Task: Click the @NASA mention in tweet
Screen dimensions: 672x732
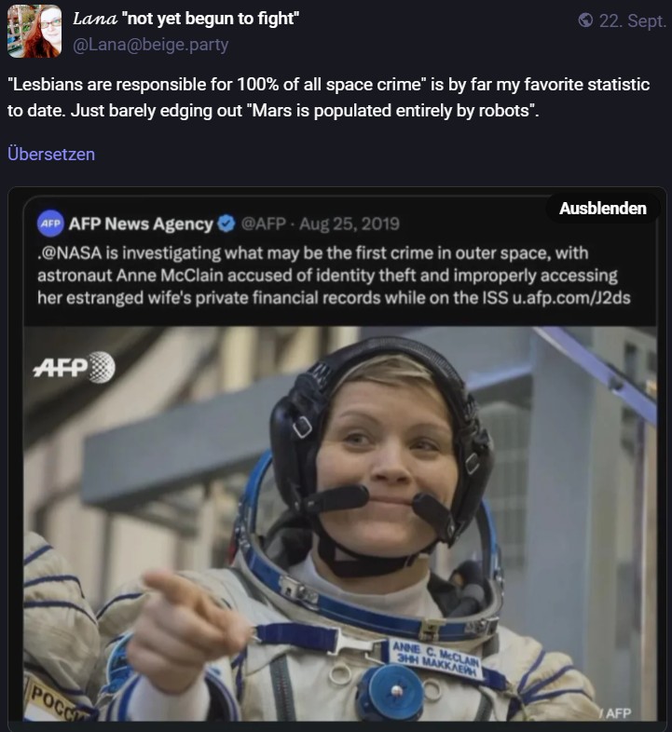Action: [71, 253]
